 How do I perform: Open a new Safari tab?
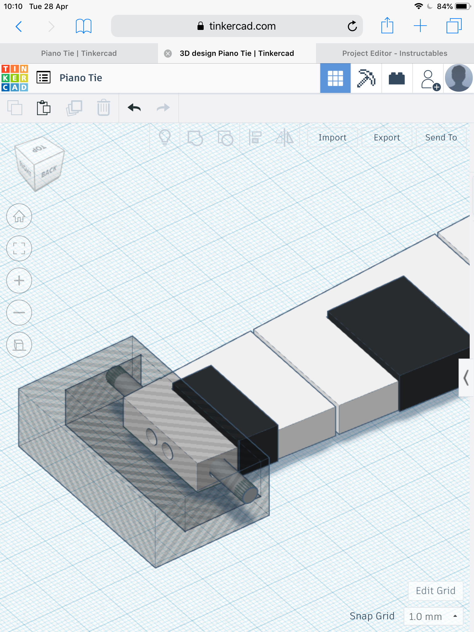click(x=420, y=26)
